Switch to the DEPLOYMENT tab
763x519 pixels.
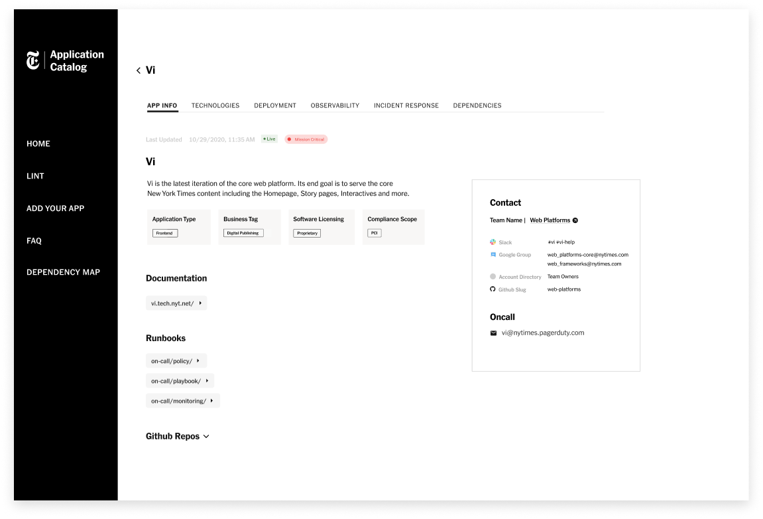pos(275,106)
